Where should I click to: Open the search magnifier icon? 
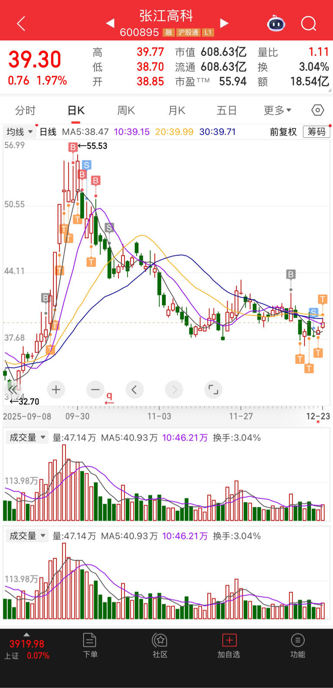[x=309, y=23]
